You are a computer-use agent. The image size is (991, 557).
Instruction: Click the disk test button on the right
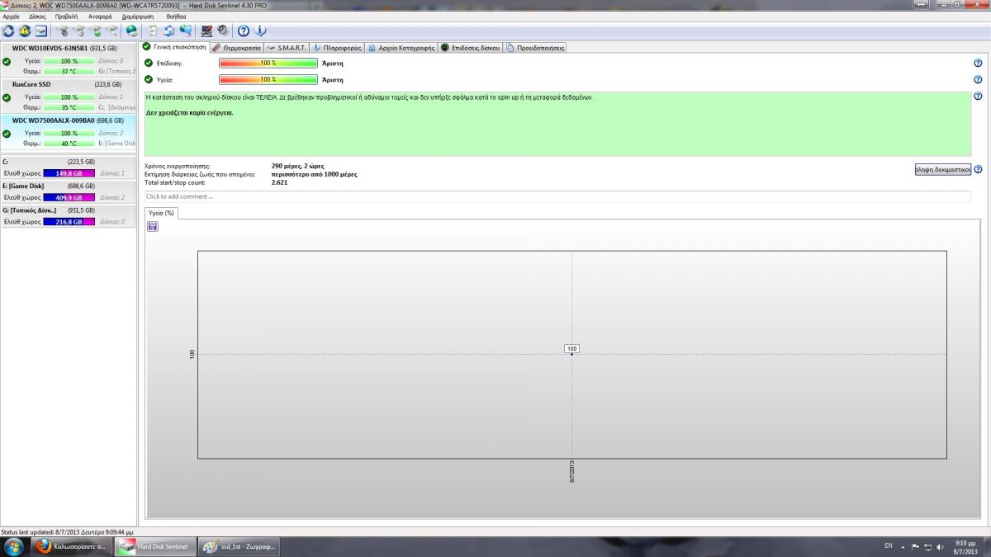[x=942, y=169]
